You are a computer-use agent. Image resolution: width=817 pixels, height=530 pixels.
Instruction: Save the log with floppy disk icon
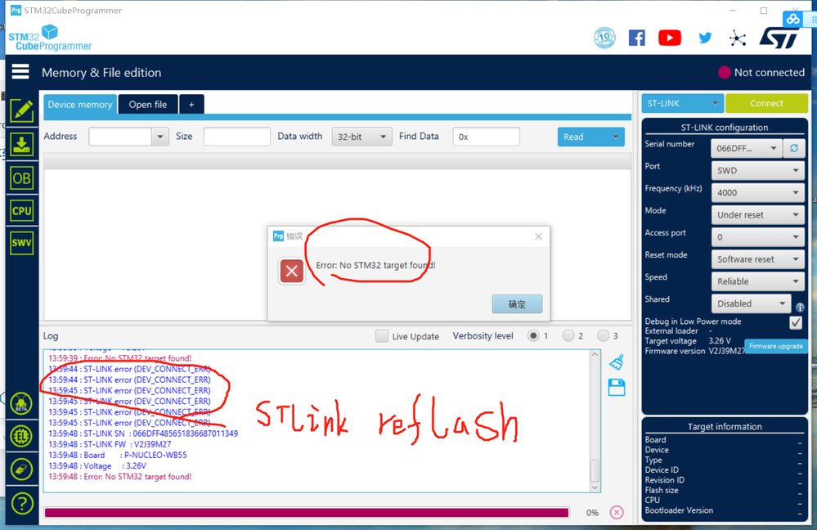pyautogui.click(x=617, y=388)
